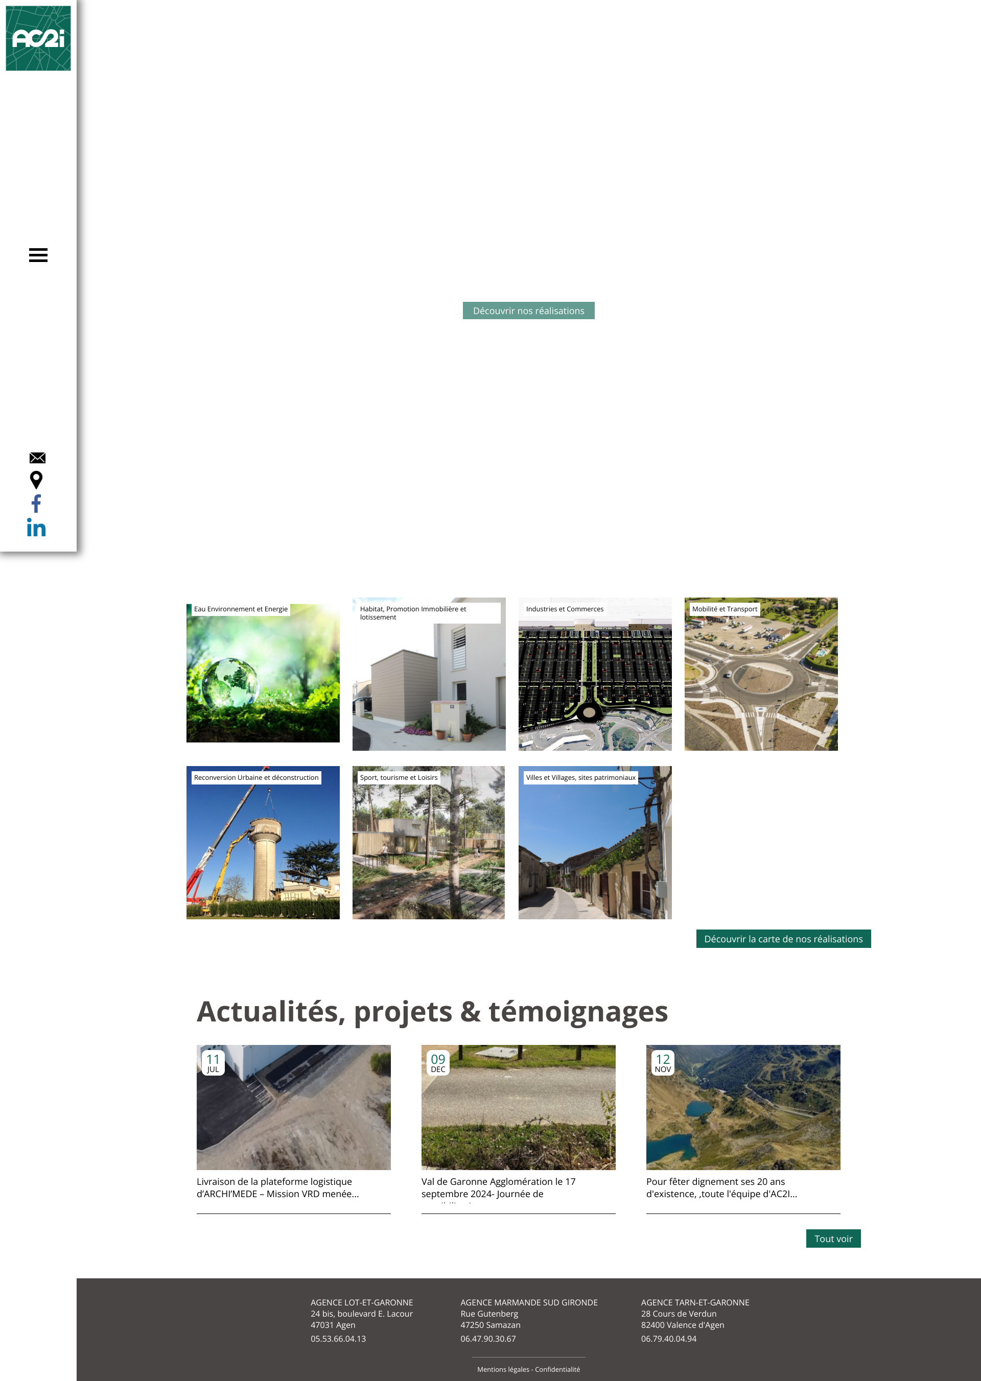The image size is (981, 1381).
Task: Click address 28 Cours de Verdun
Action: (x=679, y=1314)
